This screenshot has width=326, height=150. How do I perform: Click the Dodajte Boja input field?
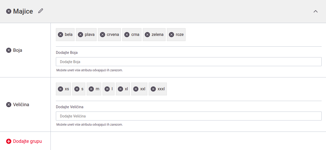189,62
